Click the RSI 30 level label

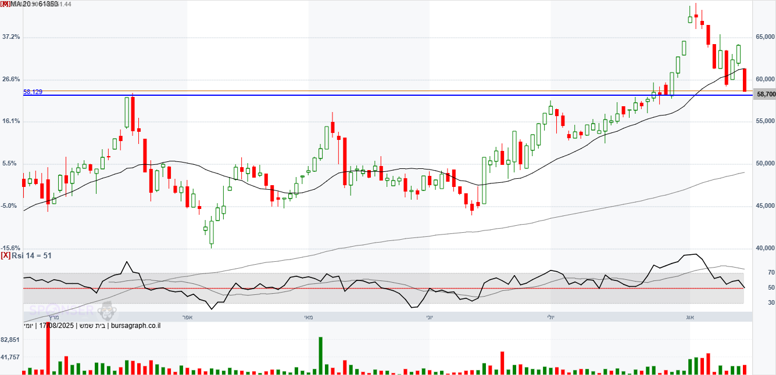(x=771, y=302)
